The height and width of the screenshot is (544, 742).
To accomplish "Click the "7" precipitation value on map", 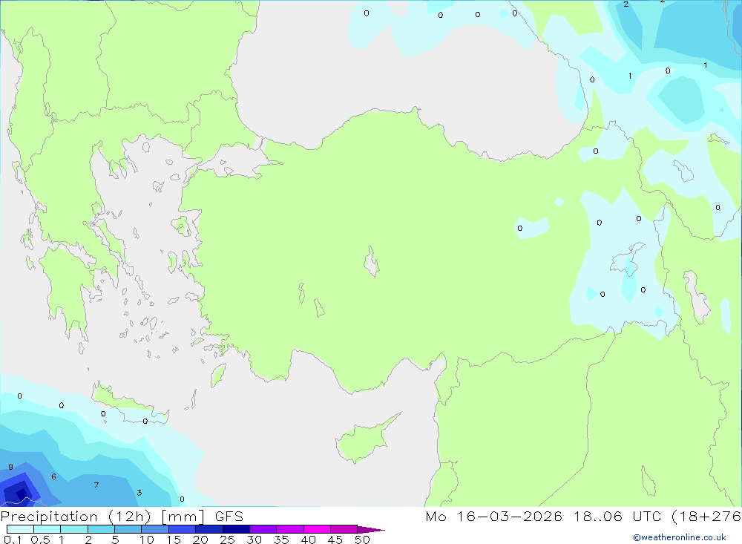I will pos(96,485).
